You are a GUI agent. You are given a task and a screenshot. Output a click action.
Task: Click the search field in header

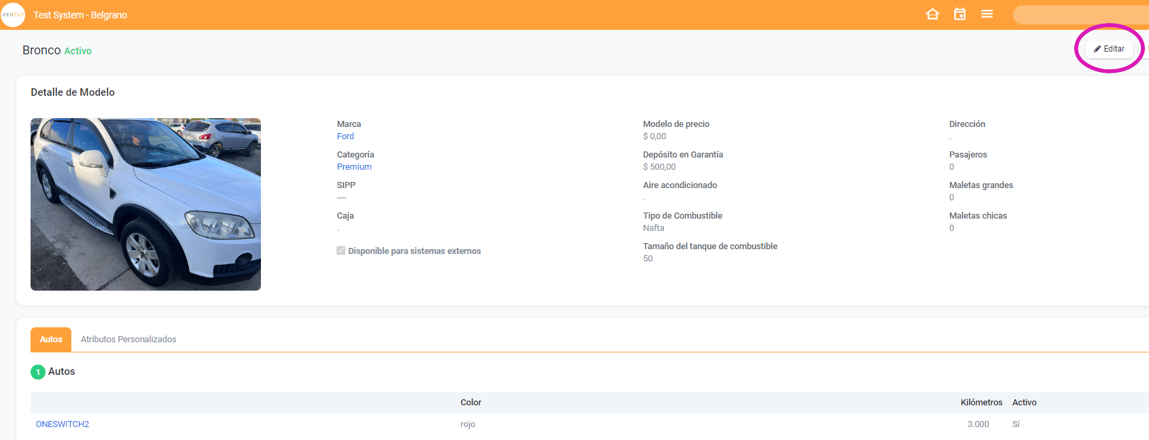[x=1080, y=15]
